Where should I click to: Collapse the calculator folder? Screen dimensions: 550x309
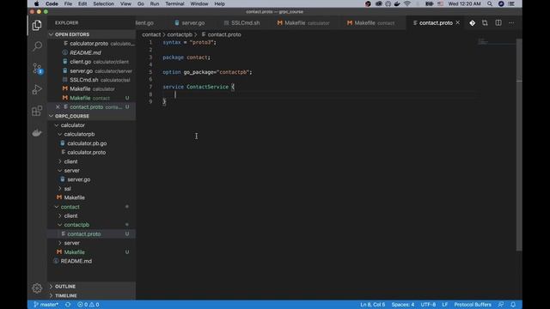(57, 125)
